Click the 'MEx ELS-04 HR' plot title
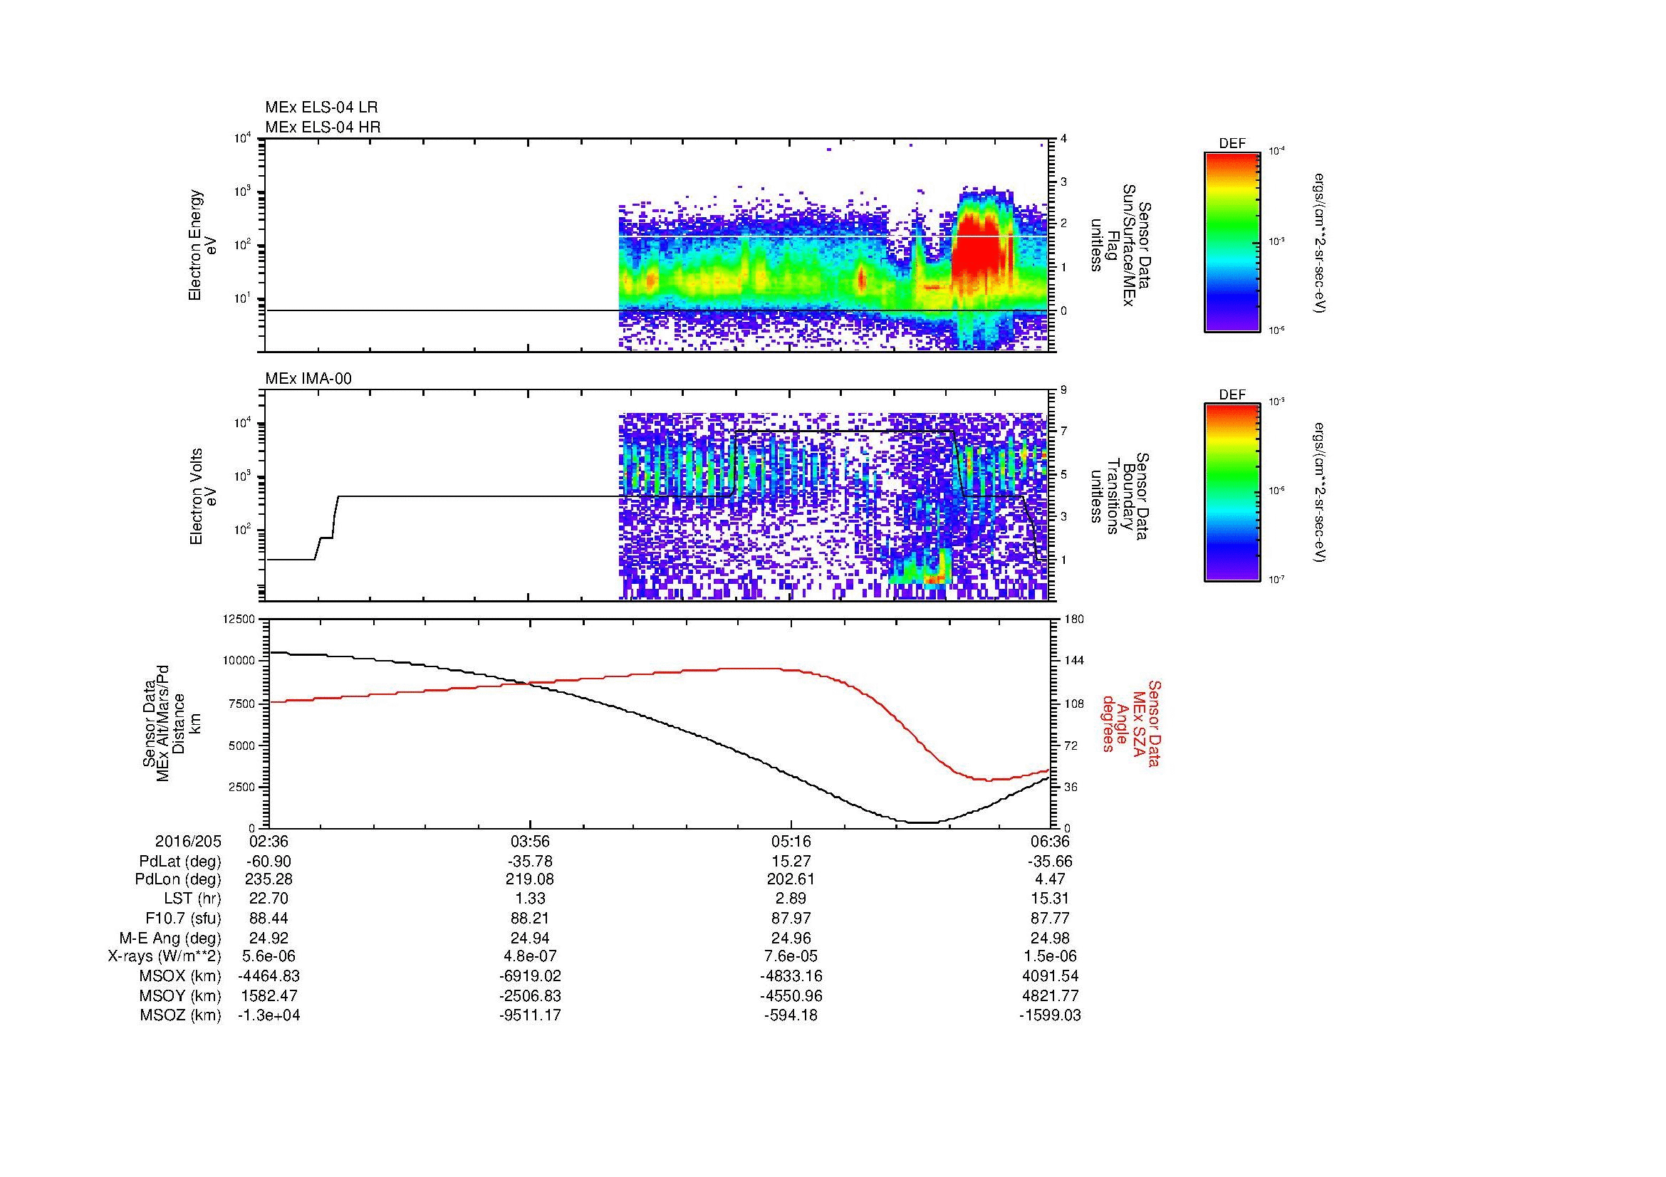Viewport: 1666px width, 1177px height. (323, 127)
